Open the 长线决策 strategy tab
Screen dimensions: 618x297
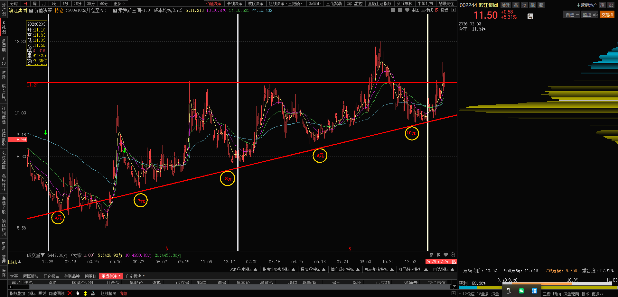point(235,4)
